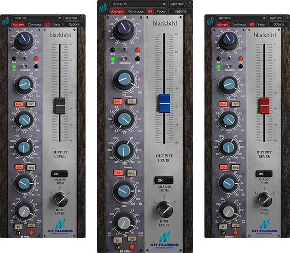Toggle upper bell-shape button in the middle plugin
This screenshot has height=253, width=290.
pos(132,101)
